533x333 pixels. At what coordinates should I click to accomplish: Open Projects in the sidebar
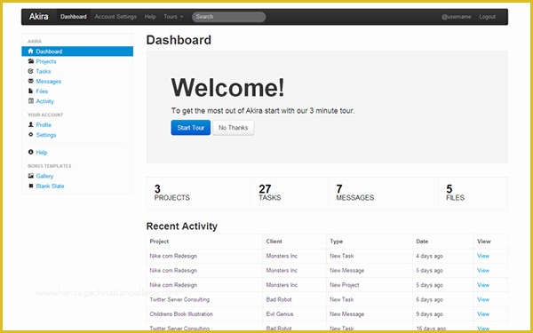tap(46, 61)
